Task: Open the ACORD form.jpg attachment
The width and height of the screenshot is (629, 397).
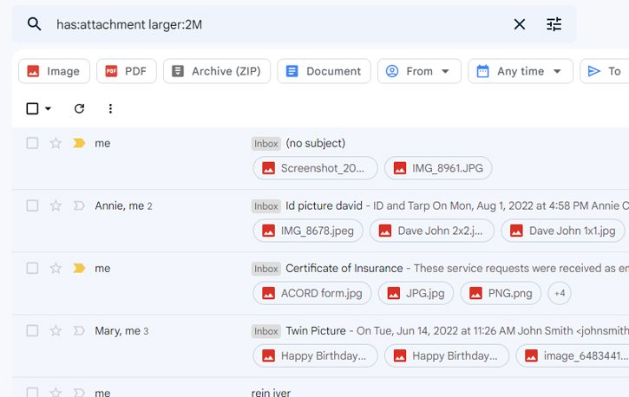Action: tap(312, 293)
